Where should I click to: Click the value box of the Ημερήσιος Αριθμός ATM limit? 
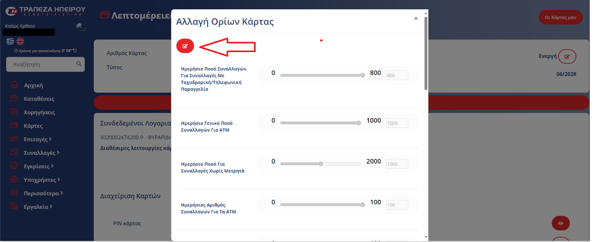(x=397, y=205)
